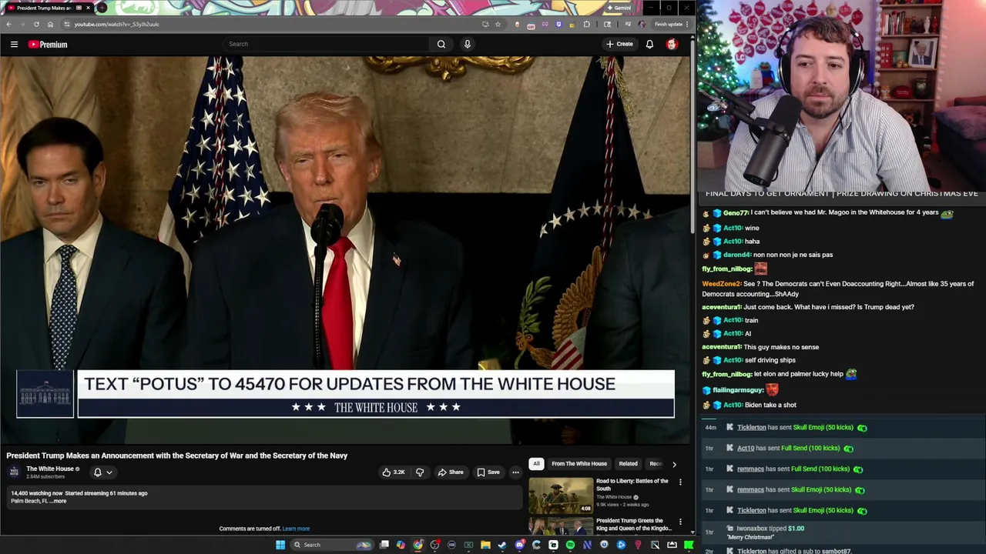
Task: Open Tickleton username in 44m alert
Action: [751, 427]
